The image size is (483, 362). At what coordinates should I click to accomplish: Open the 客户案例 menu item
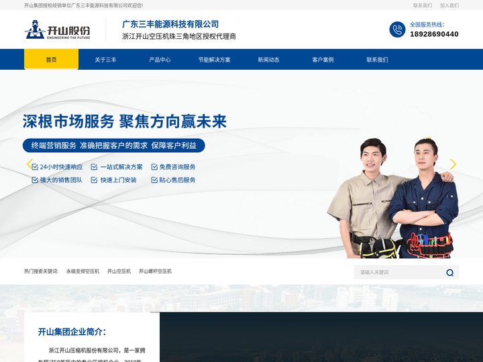(x=323, y=60)
